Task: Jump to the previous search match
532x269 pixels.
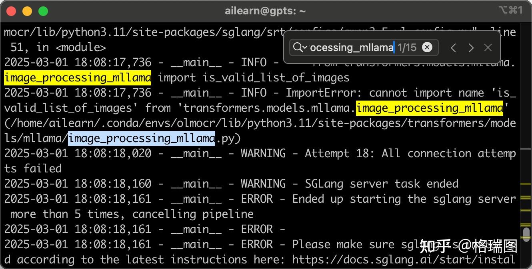Action: 453,48
